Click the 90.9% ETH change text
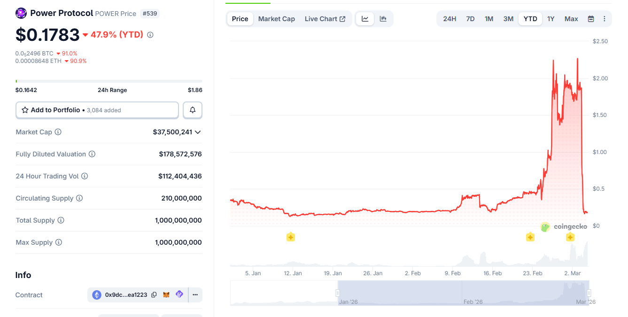The height and width of the screenshot is (317, 628). (78, 61)
